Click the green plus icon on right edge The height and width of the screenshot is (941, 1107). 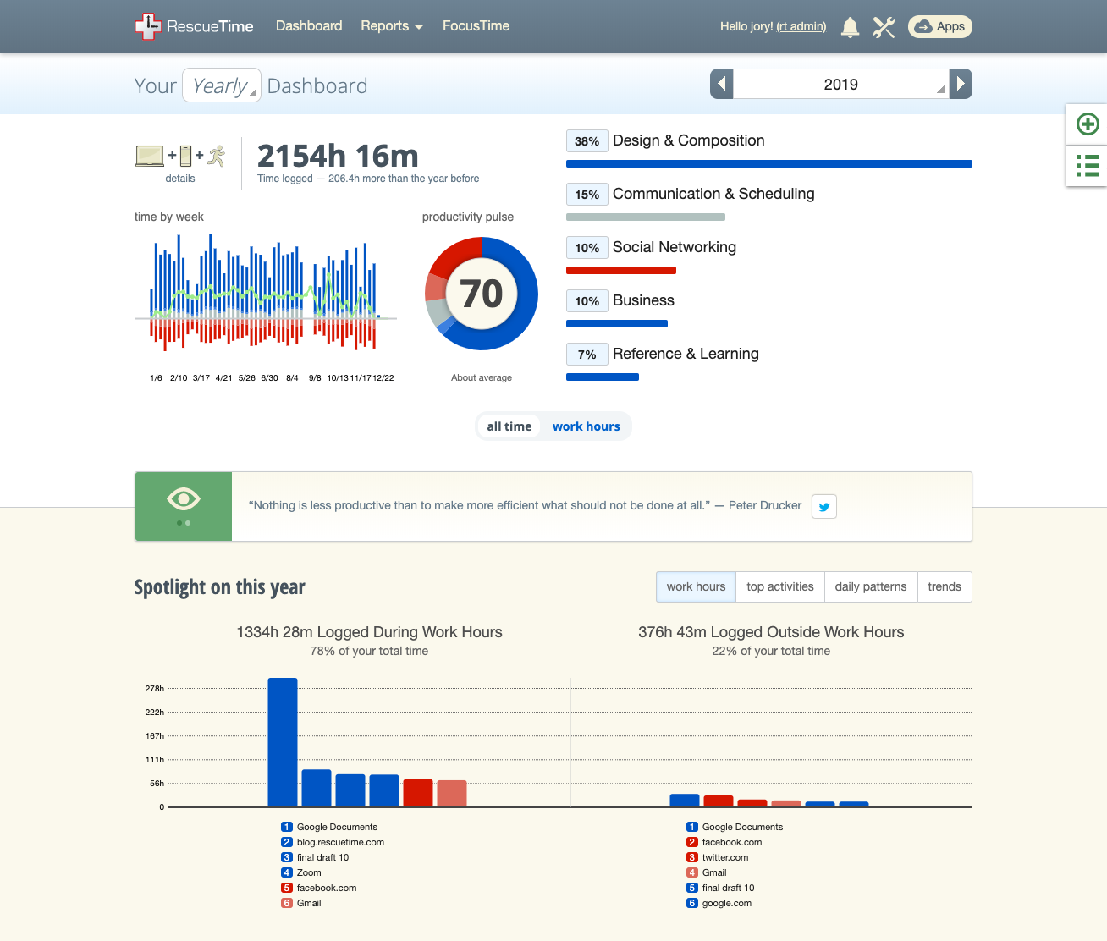coord(1087,124)
